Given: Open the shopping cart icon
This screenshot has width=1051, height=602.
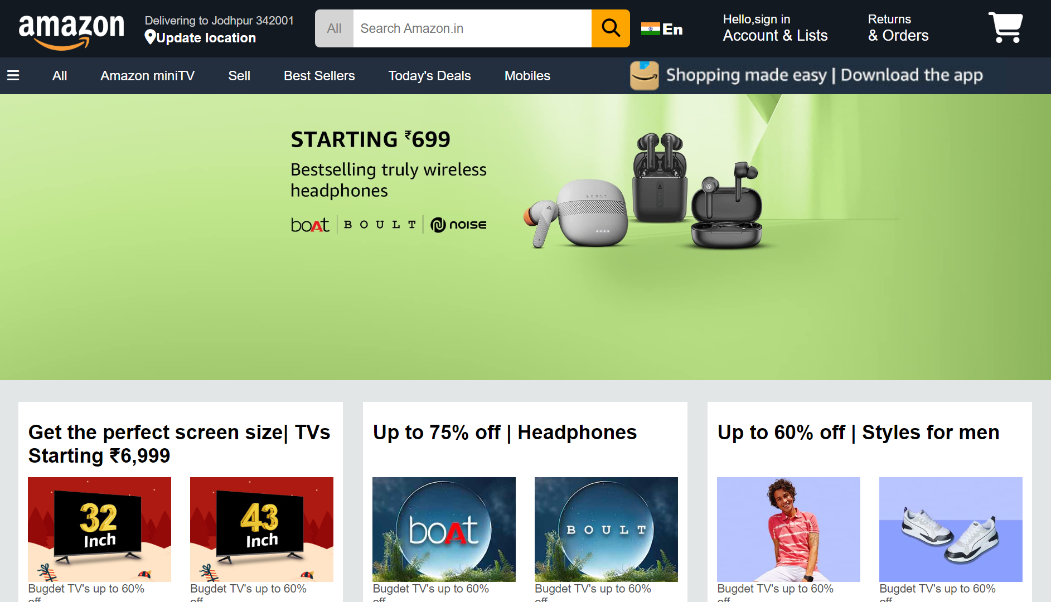Looking at the screenshot, I should pos(1005,27).
